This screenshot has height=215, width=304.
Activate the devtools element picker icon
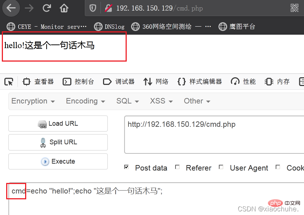[x=9, y=82]
